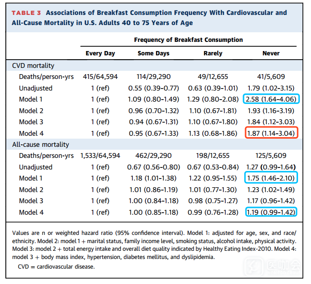Click 'Frequency of Breakfast Consumption' header
This screenshot has width=311, height=284.
(188, 39)
